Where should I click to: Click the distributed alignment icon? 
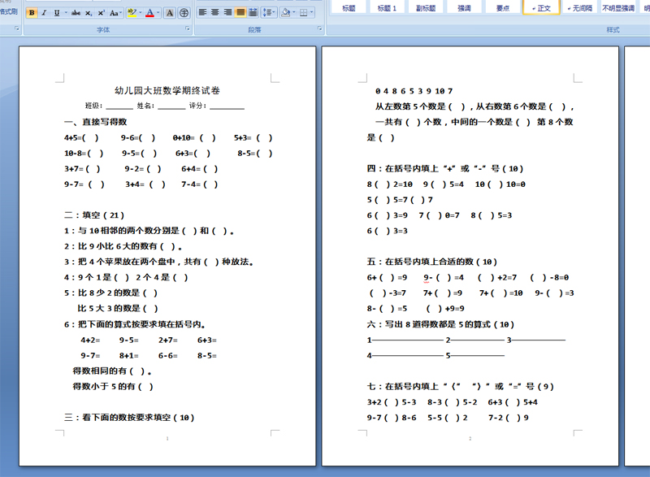click(x=253, y=12)
